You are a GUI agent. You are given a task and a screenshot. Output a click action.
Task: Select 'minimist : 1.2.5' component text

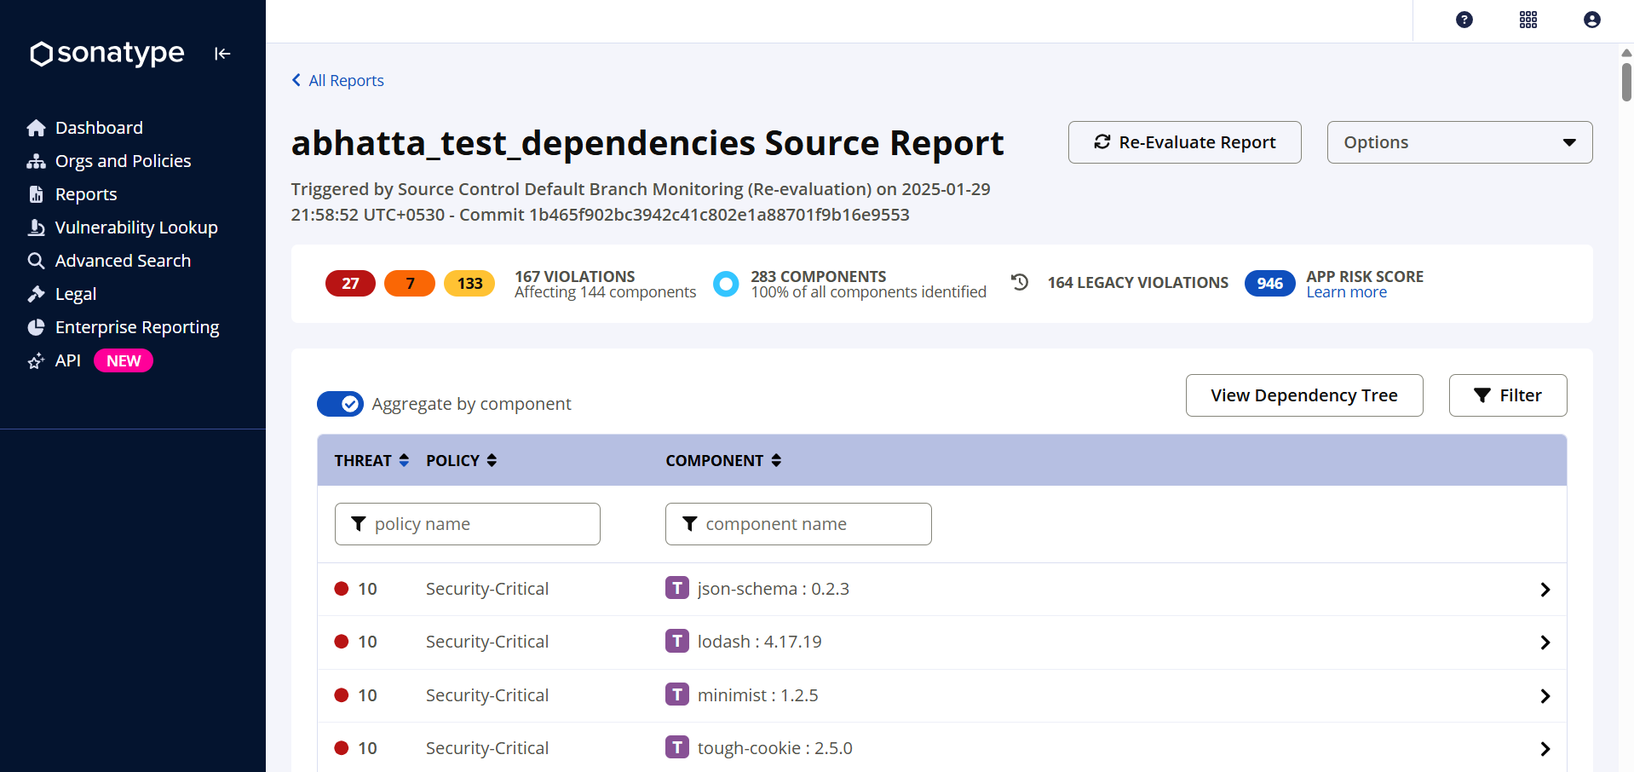[757, 695]
